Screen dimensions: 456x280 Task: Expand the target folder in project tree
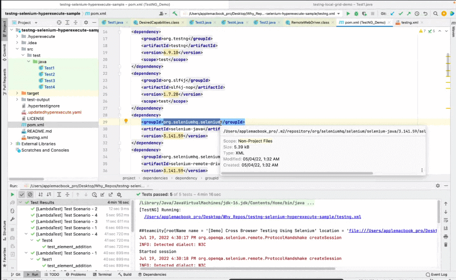point(17,93)
